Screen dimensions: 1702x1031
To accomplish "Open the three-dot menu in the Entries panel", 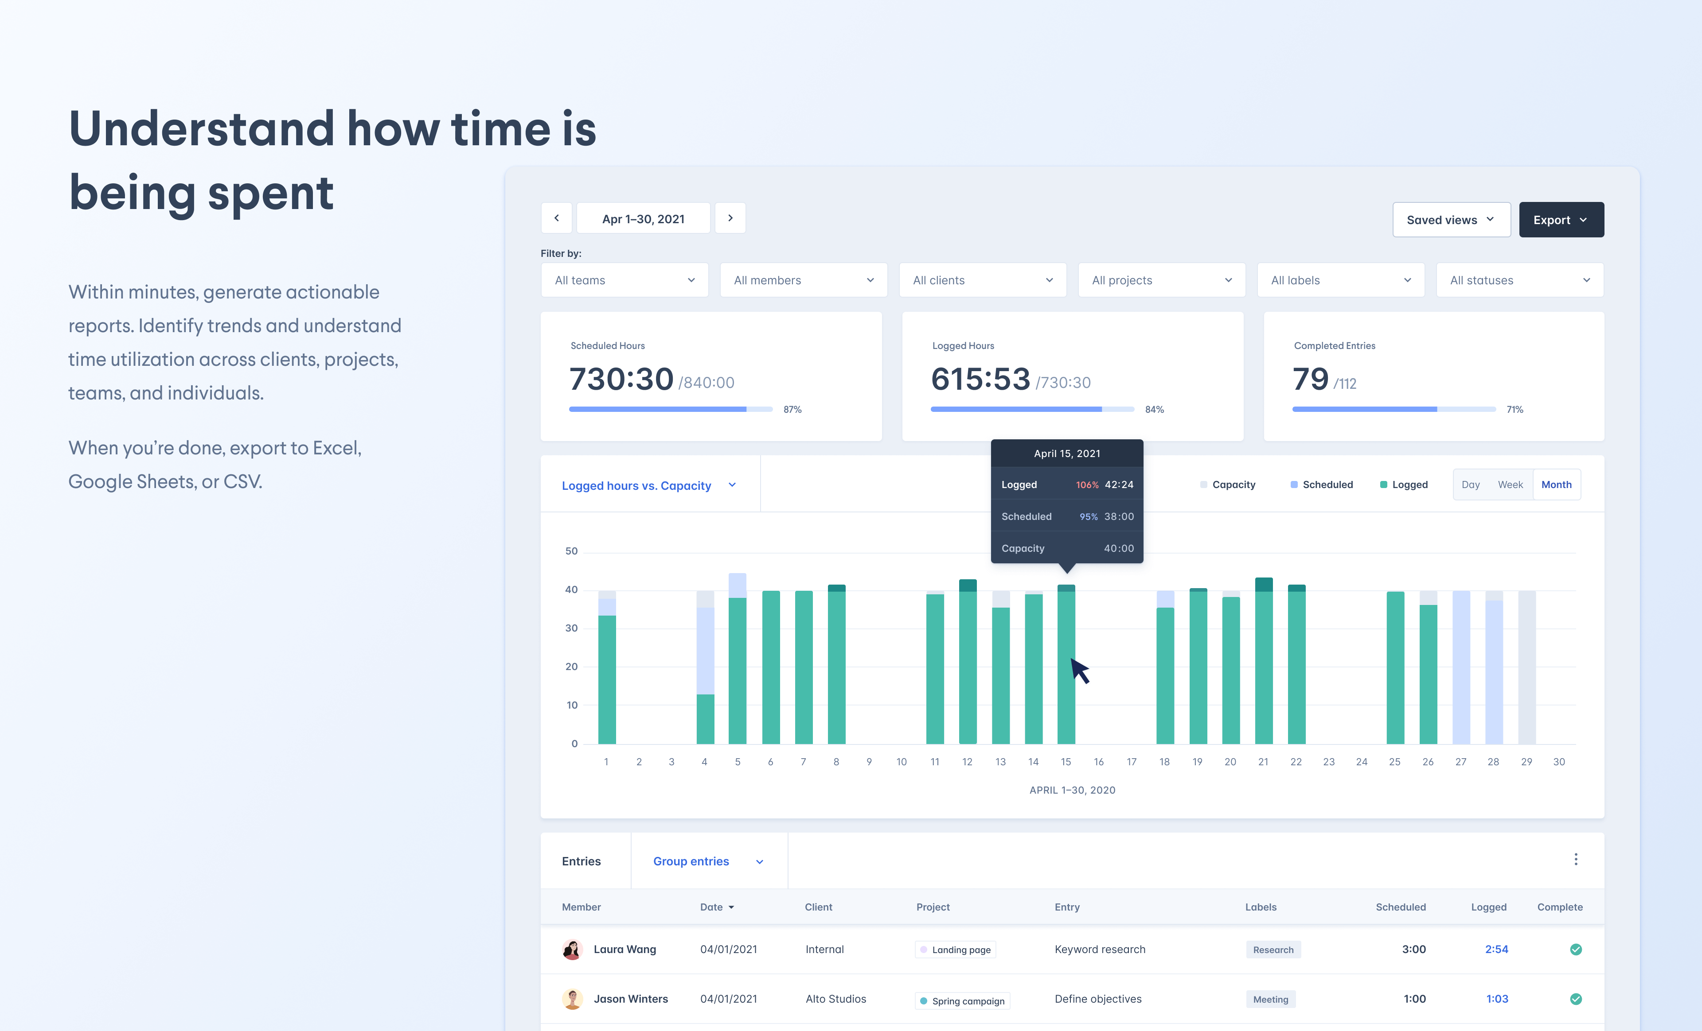I will pyautogui.click(x=1576, y=859).
